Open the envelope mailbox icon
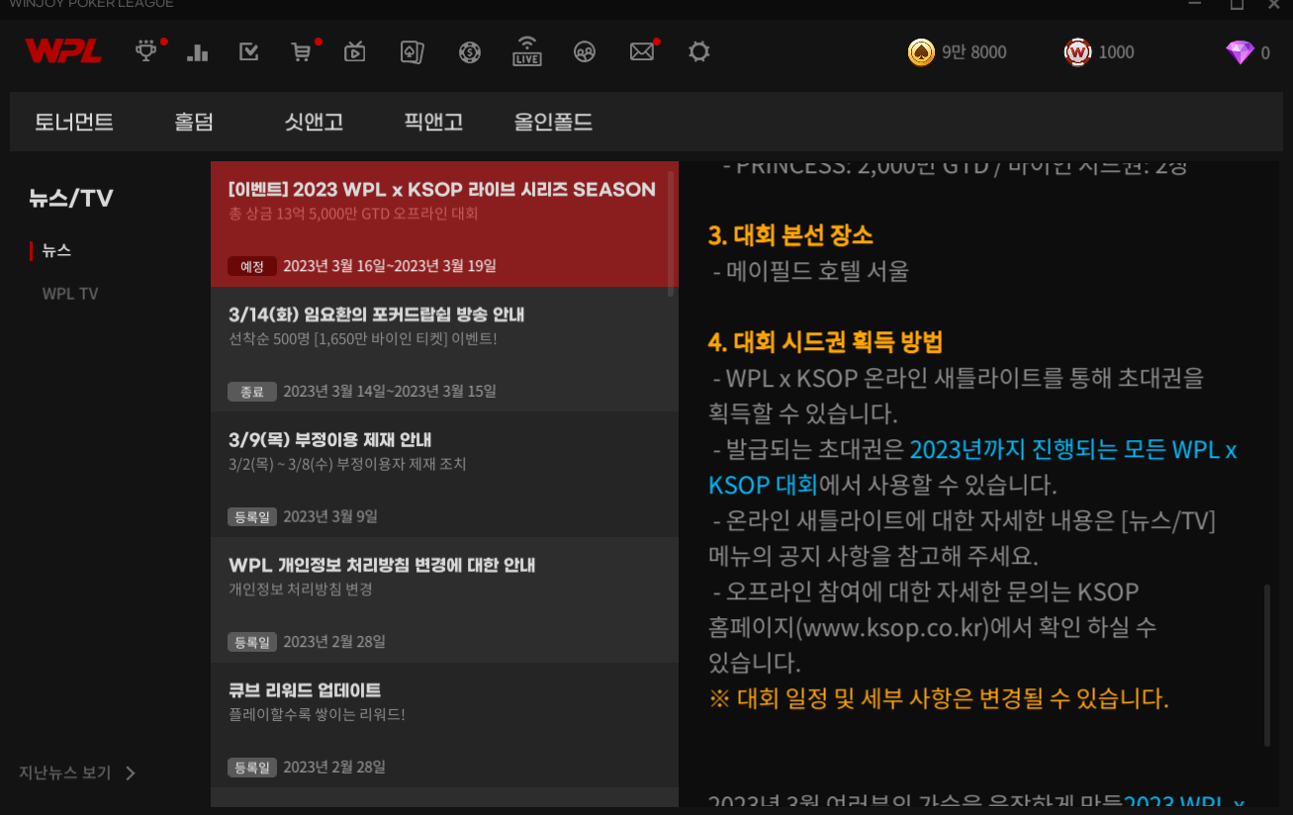Screen dimensions: 1293x815 tap(642, 51)
